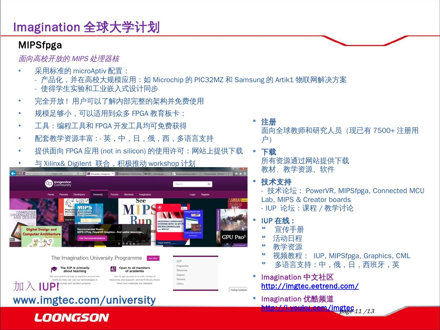Viewport: 440px width, 330px height.
Task: Open Partners in the purple navigation bar
Action: [x=64, y=195]
